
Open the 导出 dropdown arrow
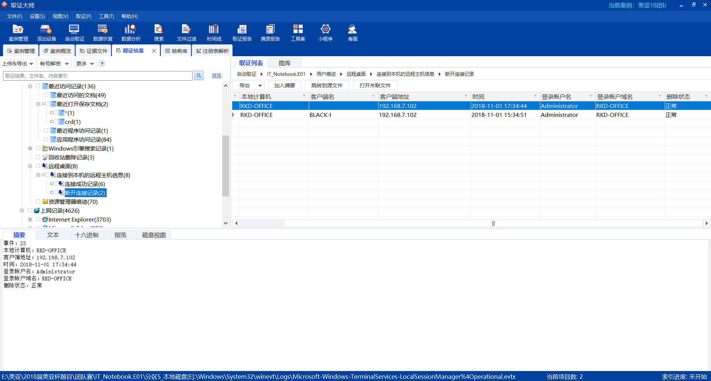coord(260,85)
